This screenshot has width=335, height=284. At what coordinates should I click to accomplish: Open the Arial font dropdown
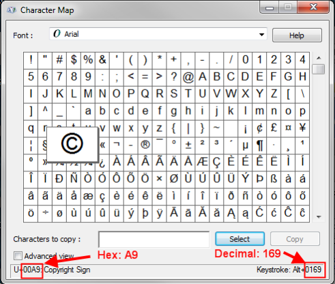coord(158,34)
